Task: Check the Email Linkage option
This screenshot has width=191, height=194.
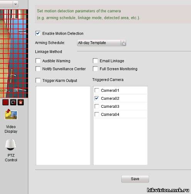Action: [x=95, y=61]
